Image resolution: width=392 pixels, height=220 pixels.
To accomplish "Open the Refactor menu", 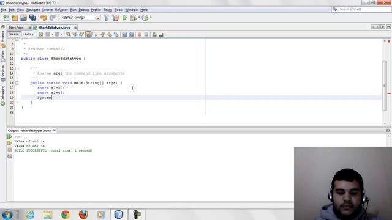I will pos(61,10).
